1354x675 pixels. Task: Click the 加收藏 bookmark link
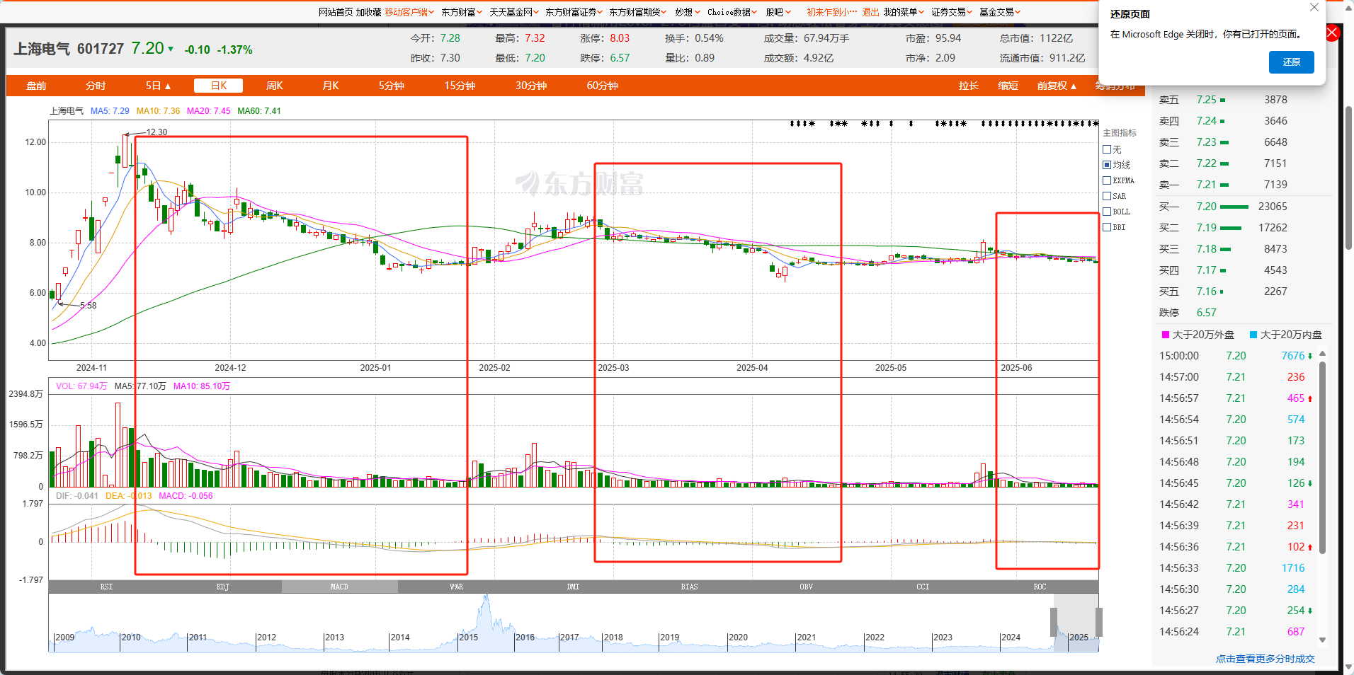(368, 12)
